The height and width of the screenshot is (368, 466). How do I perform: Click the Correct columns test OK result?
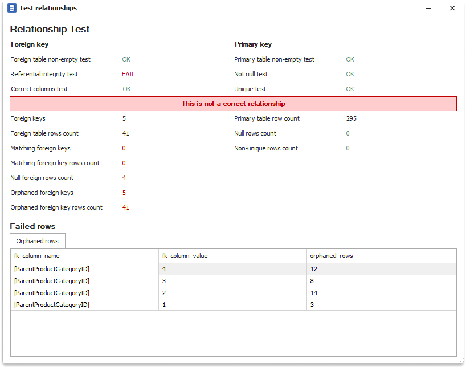(126, 89)
